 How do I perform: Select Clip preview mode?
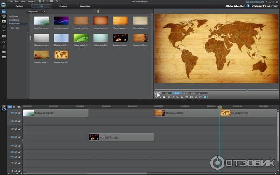pos(167,93)
